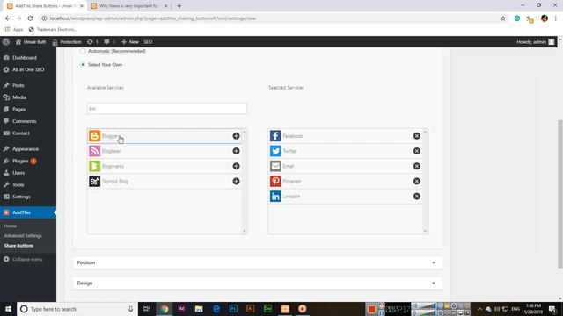Screen dimensions: 563x316
Task: Open the Windows Start menu
Action: 8,309
